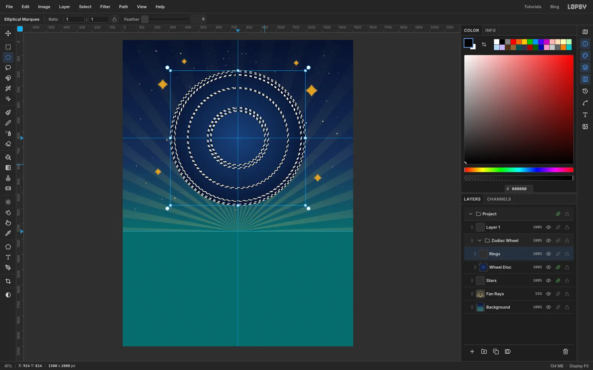Select the Shape polygon tool
Viewport: 593px width, 370px height.
point(8,247)
